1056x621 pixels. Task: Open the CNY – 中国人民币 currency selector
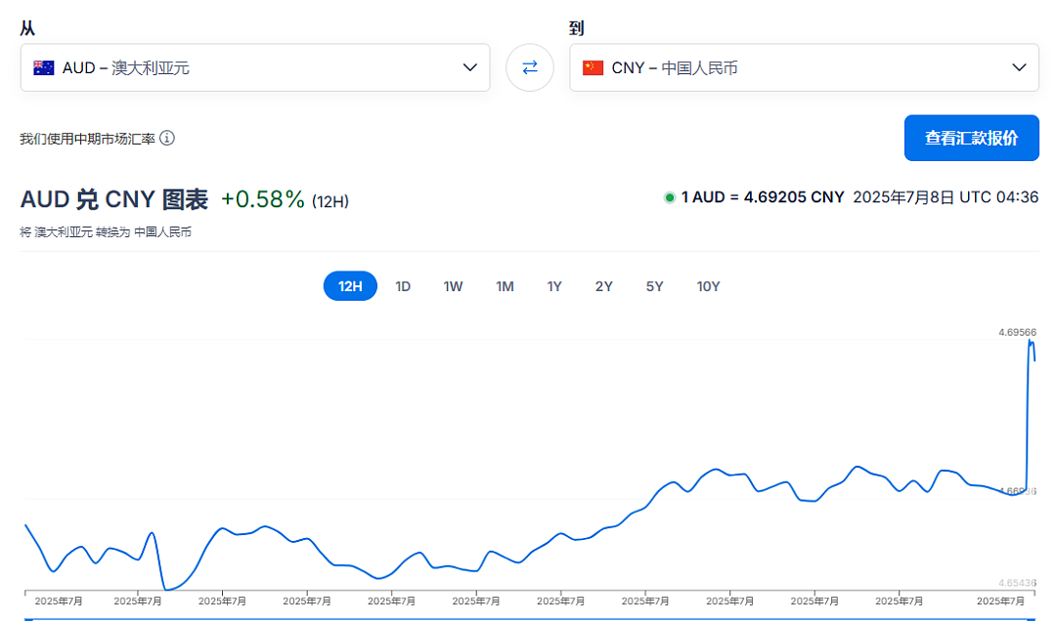[x=804, y=67]
